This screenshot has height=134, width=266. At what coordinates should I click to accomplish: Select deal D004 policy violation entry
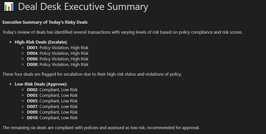tap(58, 53)
